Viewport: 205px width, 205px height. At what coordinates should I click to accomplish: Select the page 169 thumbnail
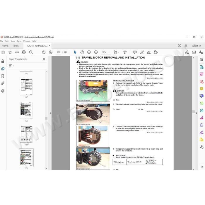(26, 134)
